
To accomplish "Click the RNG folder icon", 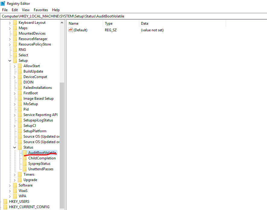I will 15,50.
